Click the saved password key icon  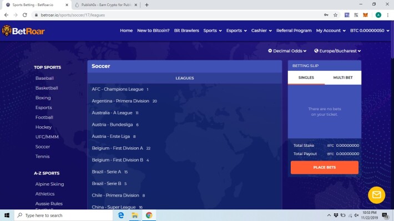click(x=326, y=15)
